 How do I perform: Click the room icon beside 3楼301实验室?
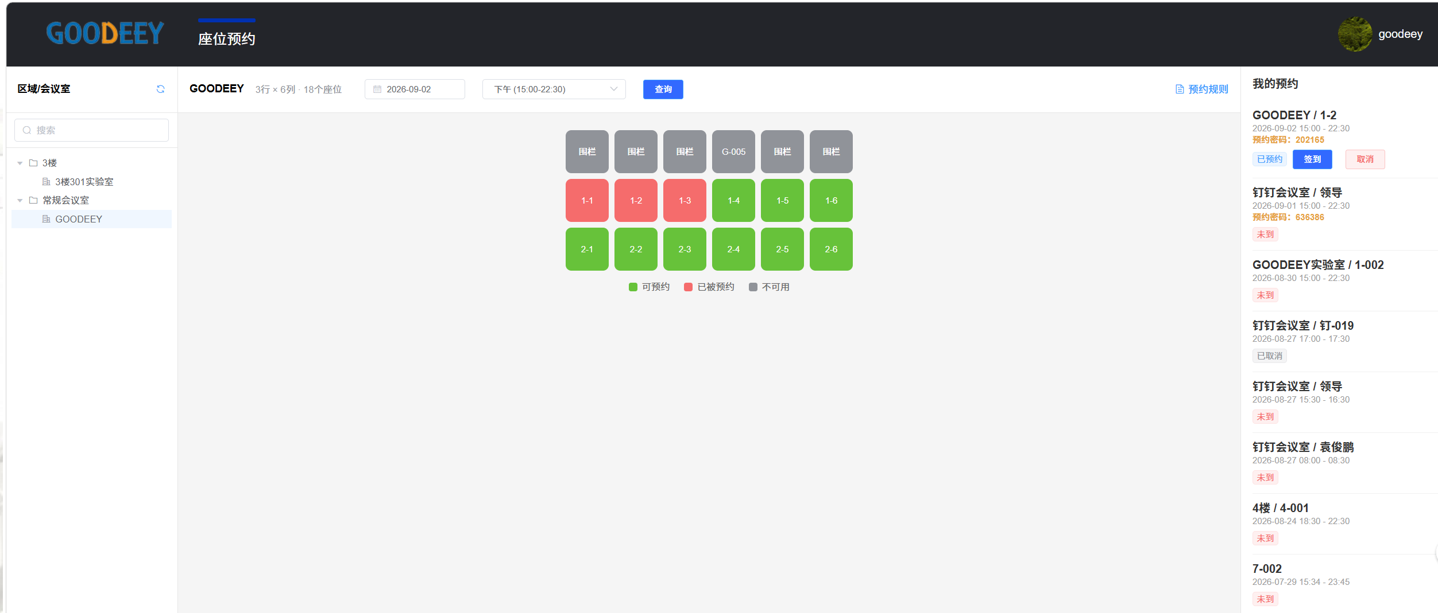click(47, 182)
